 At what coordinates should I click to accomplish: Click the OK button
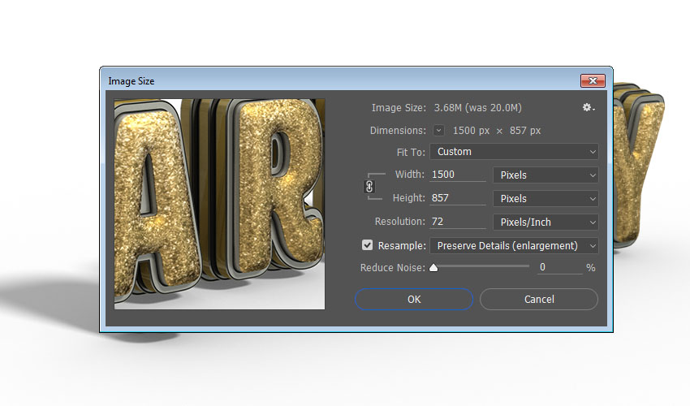(x=414, y=300)
